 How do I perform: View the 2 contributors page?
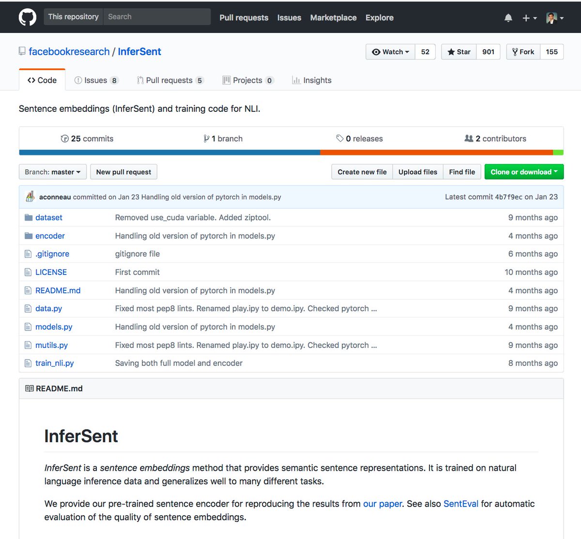495,139
